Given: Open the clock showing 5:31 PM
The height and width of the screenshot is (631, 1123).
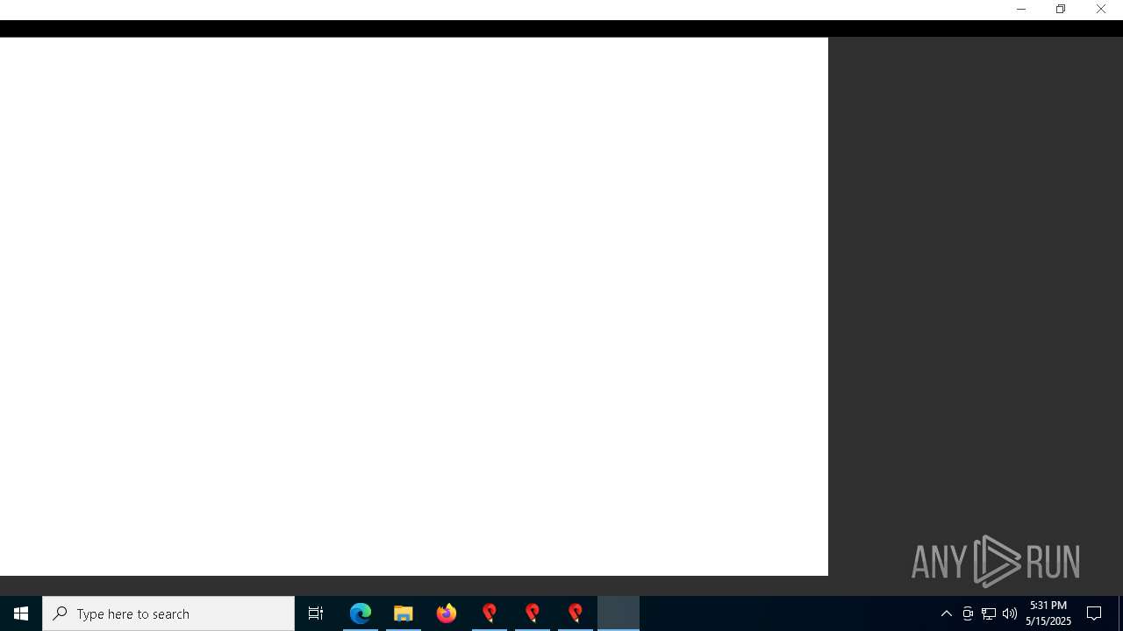Looking at the screenshot, I should tap(1048, 613).
